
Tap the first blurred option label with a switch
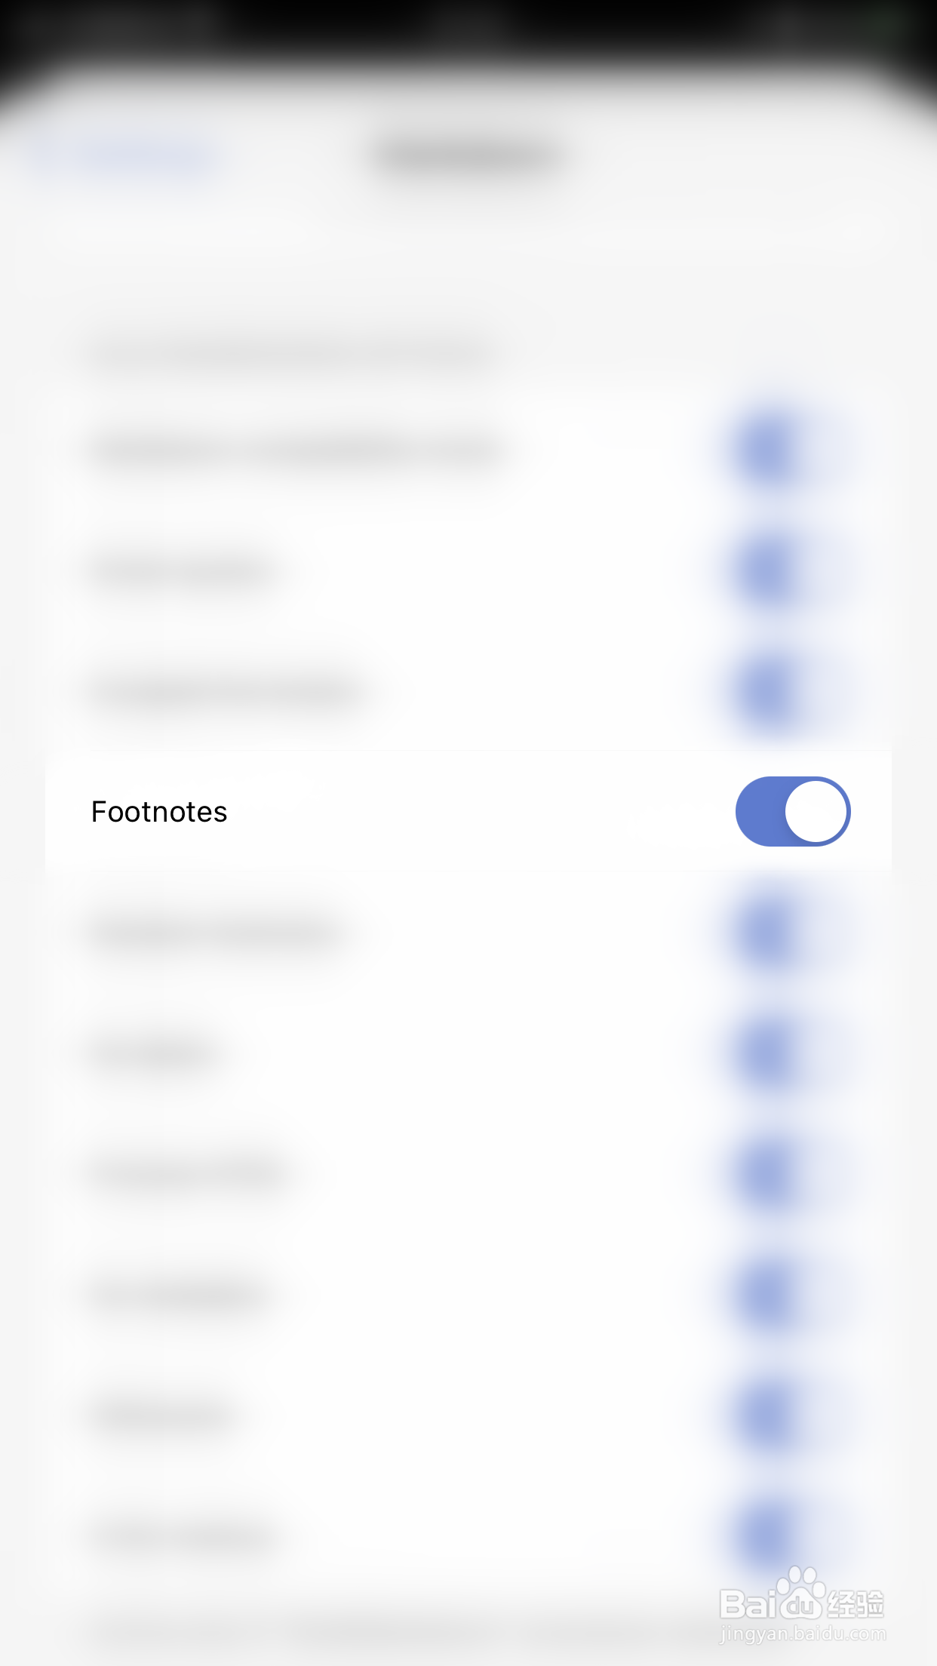coord(294,451)
